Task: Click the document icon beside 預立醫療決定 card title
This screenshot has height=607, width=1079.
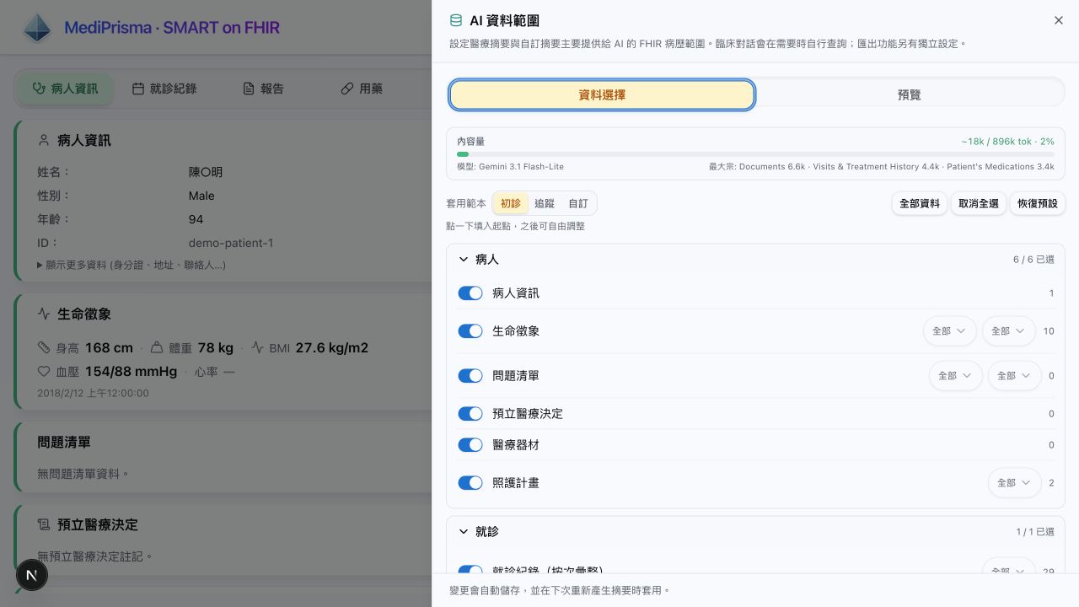Action: (x=44, y=525)
